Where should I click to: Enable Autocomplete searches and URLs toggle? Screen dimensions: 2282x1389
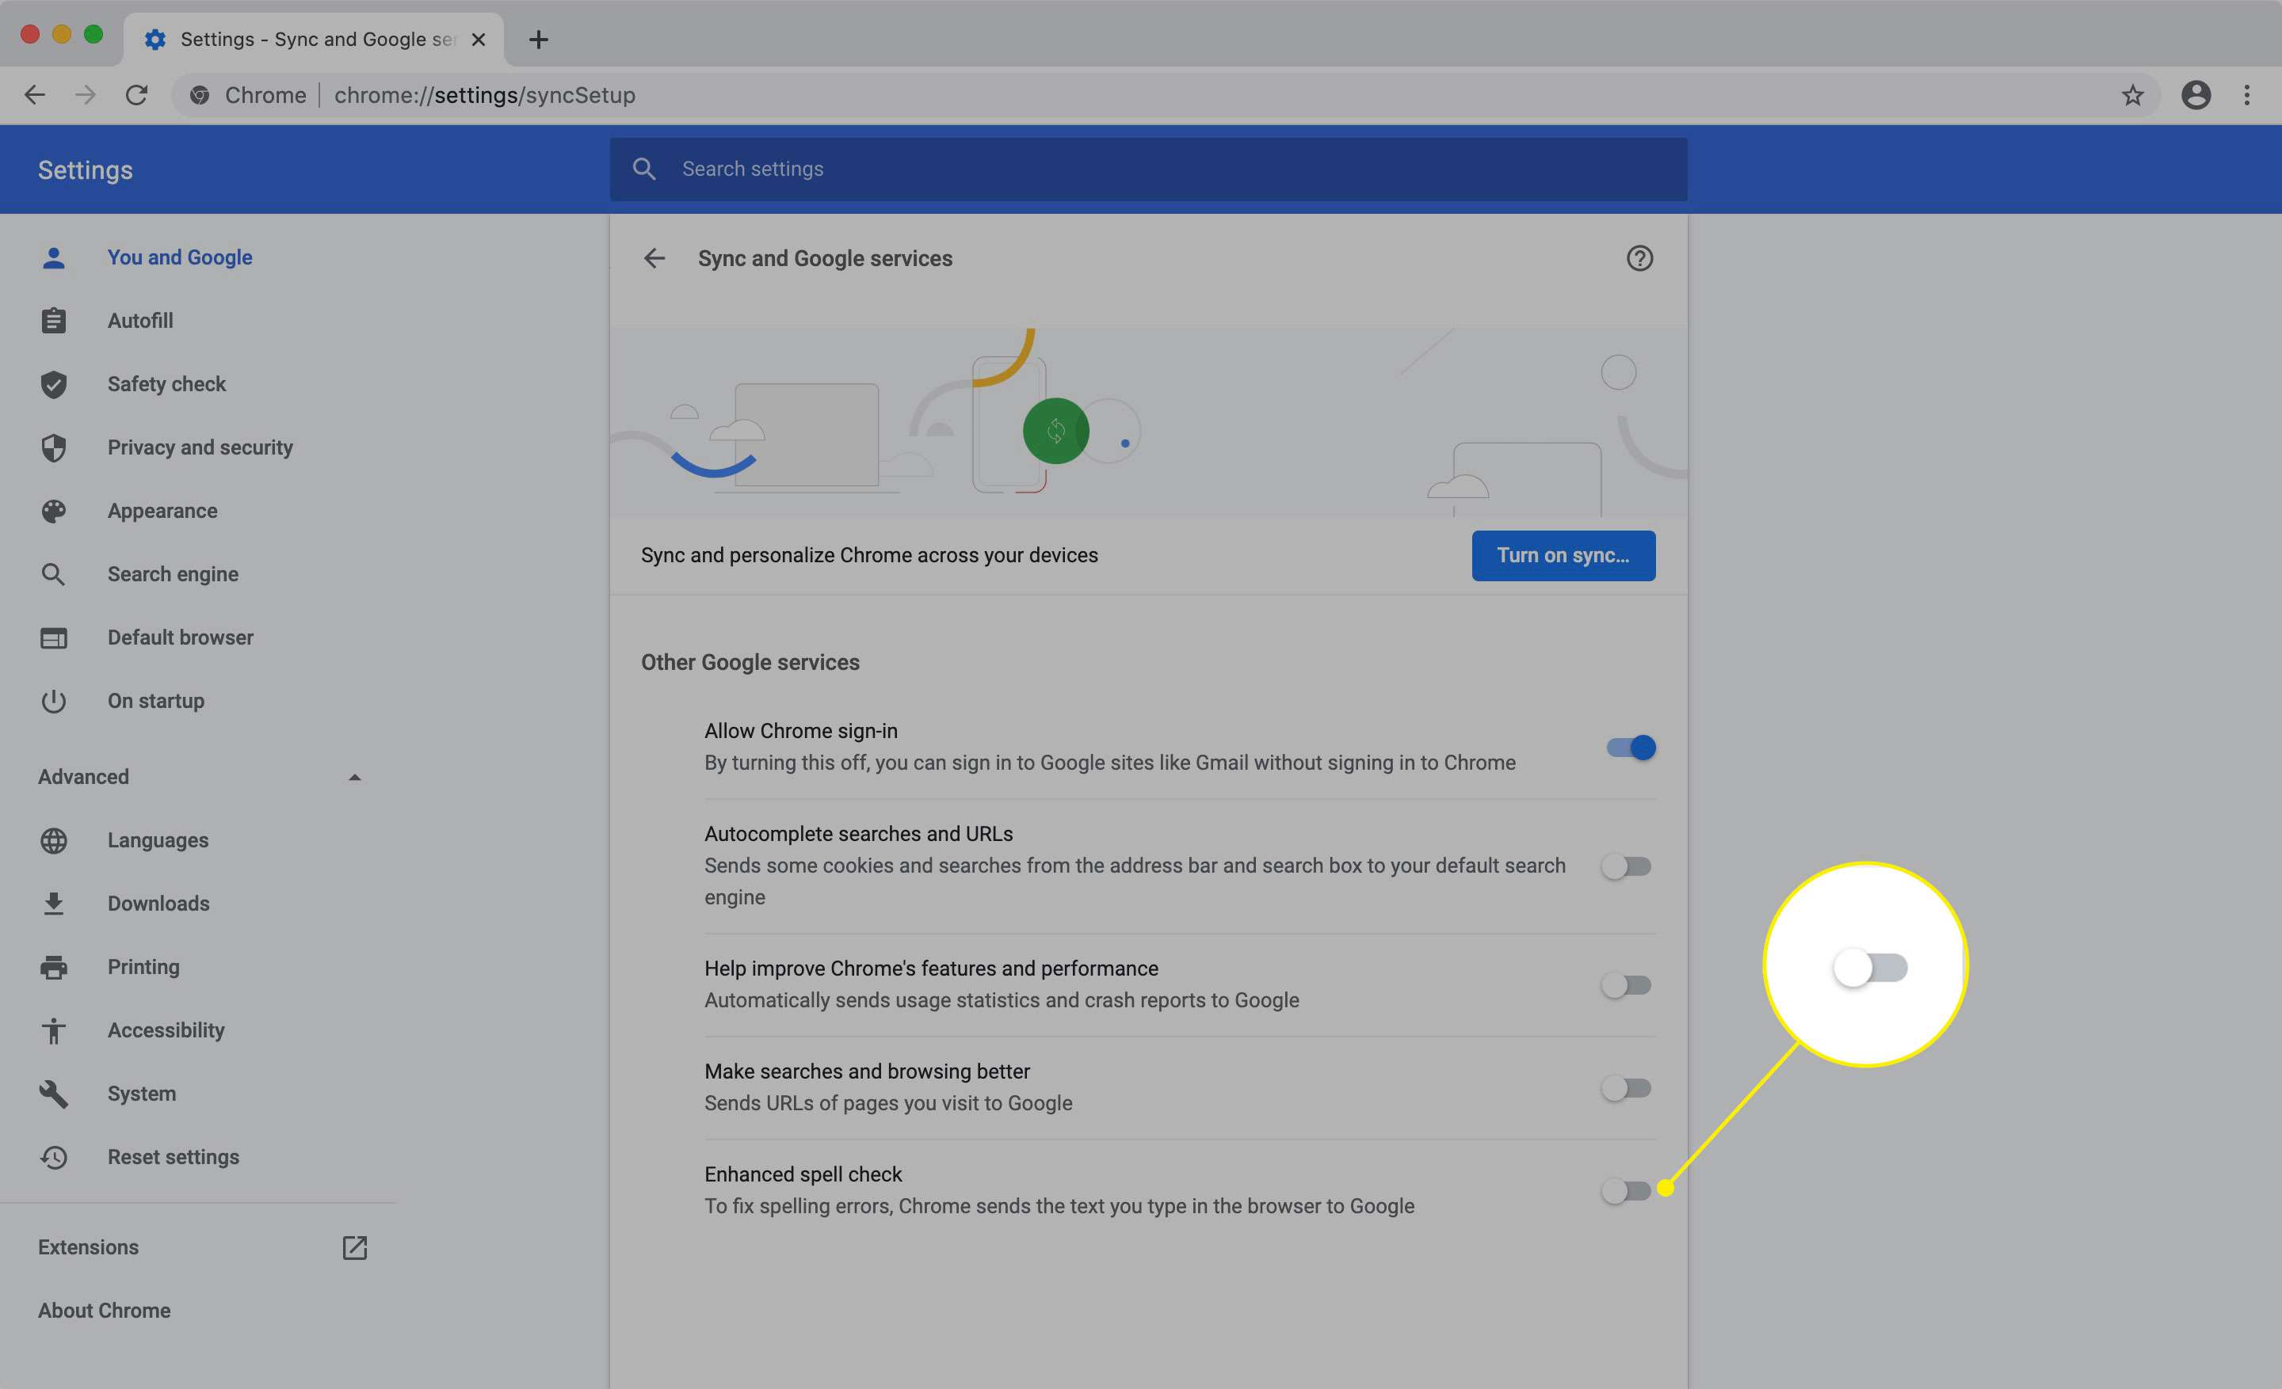click(x=1626, y=866)
